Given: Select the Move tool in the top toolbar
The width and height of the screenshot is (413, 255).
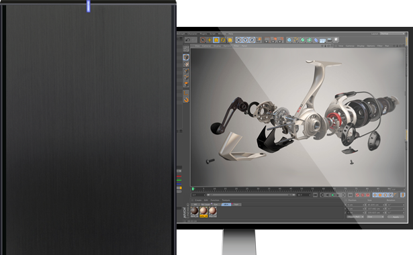Looking at the screenshot, I should click(210, 40).
